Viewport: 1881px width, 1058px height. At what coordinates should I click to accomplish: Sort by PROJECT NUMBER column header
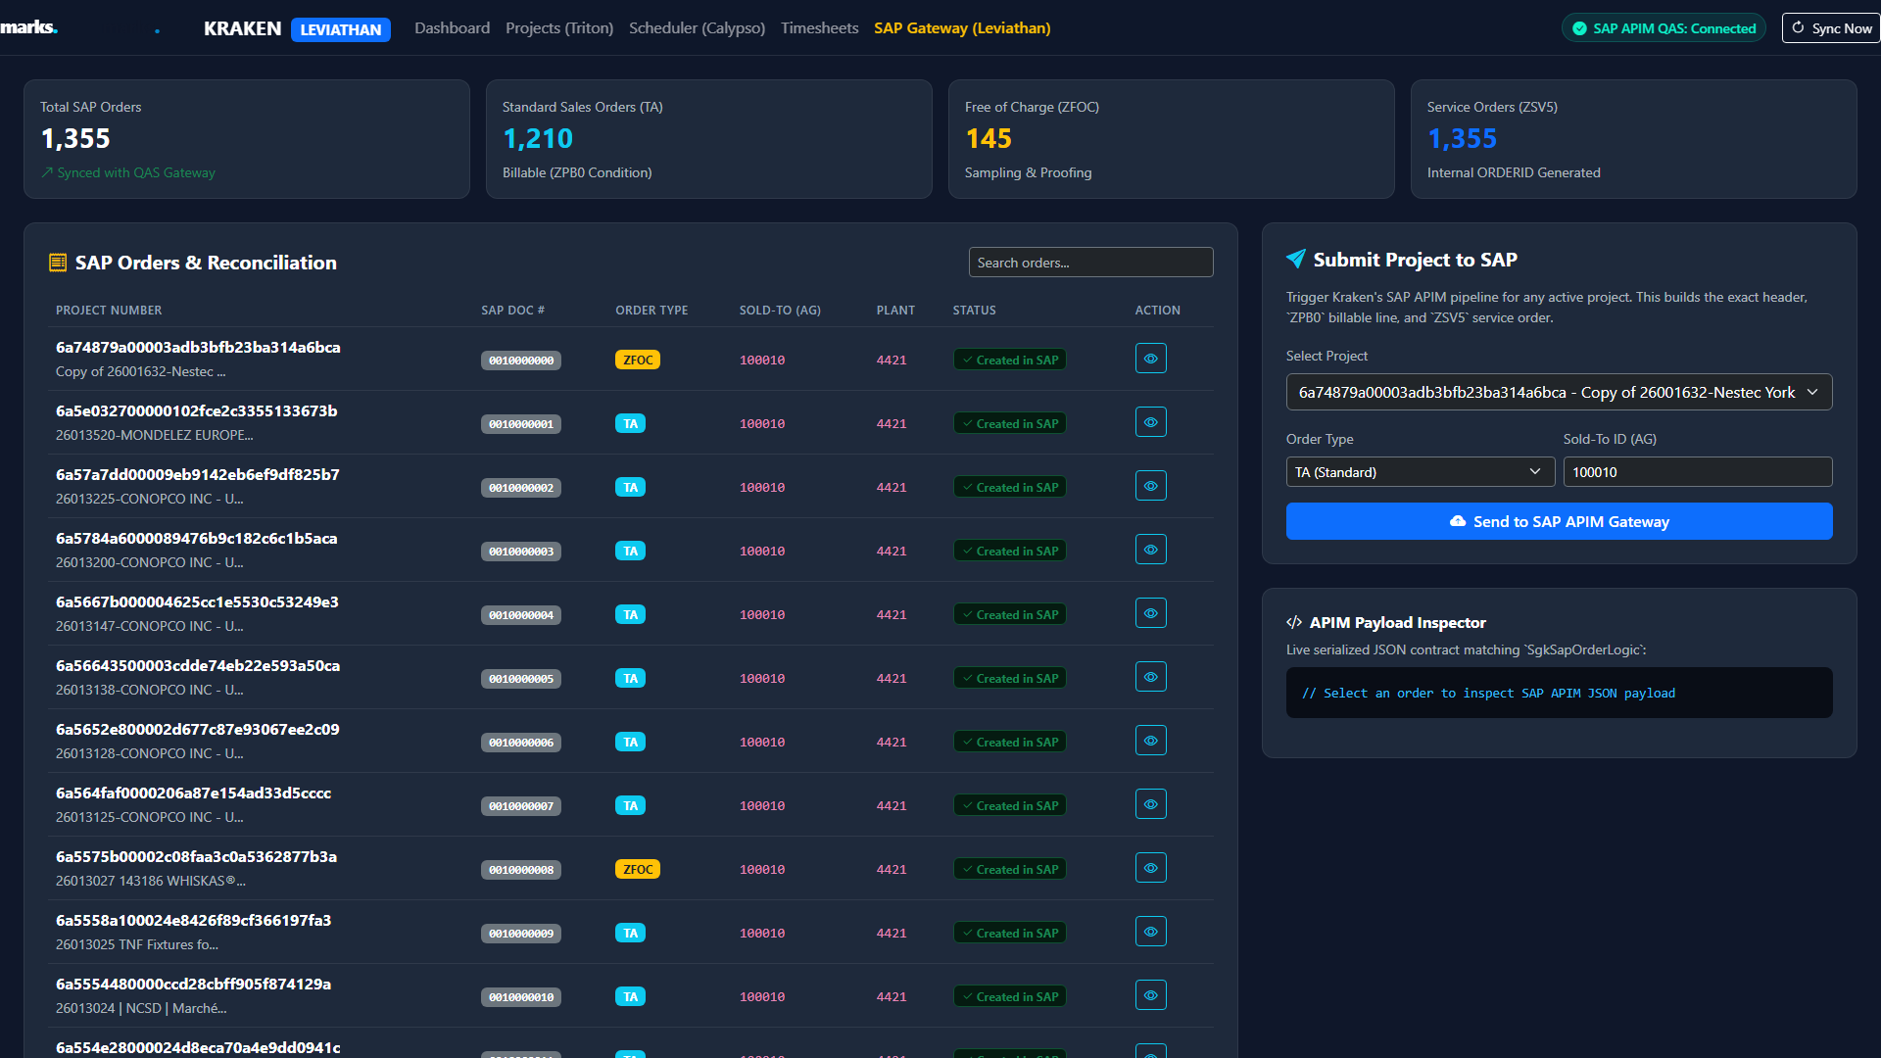click(109, 311)
